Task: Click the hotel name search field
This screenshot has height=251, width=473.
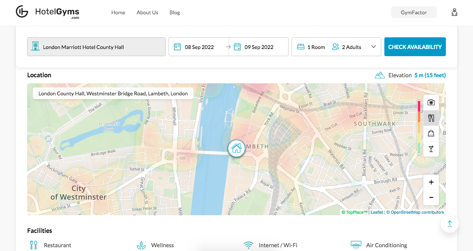Action: [96, 47]
